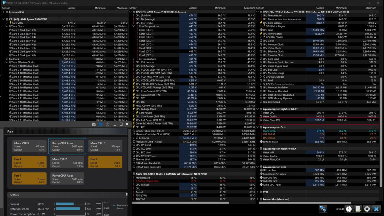Select the Room temp sensor row
Image resolution: width=384 pixels, height=216 pixels.
click(x=319, y=131)
